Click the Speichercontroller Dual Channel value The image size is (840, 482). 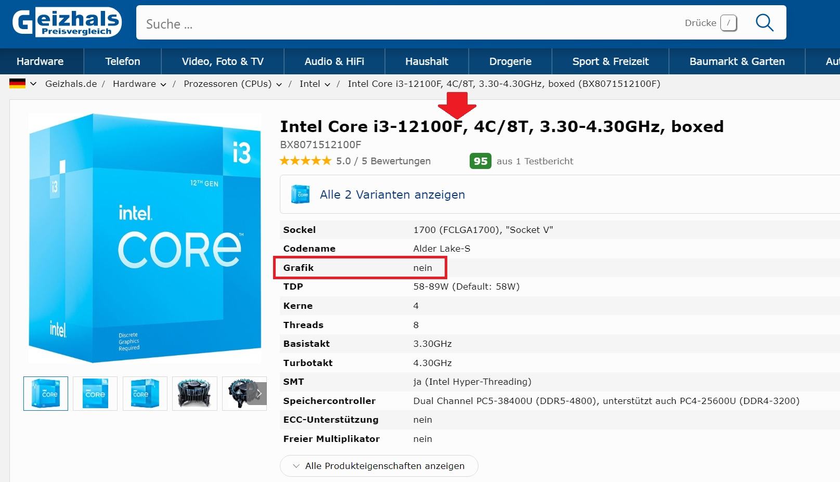pyautogui.click(x=606, y=401)
